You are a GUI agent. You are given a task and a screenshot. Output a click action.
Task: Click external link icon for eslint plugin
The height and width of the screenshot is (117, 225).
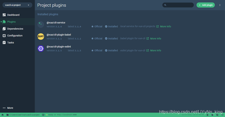(148, 50)
